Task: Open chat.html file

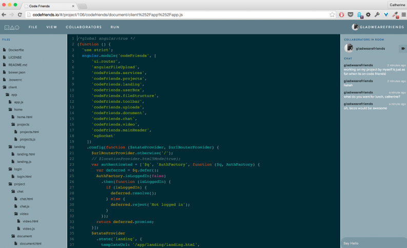Action: (x=26, y=199)
